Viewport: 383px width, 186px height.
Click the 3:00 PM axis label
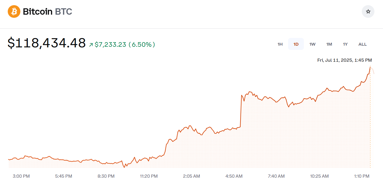(x=21, y=176)
